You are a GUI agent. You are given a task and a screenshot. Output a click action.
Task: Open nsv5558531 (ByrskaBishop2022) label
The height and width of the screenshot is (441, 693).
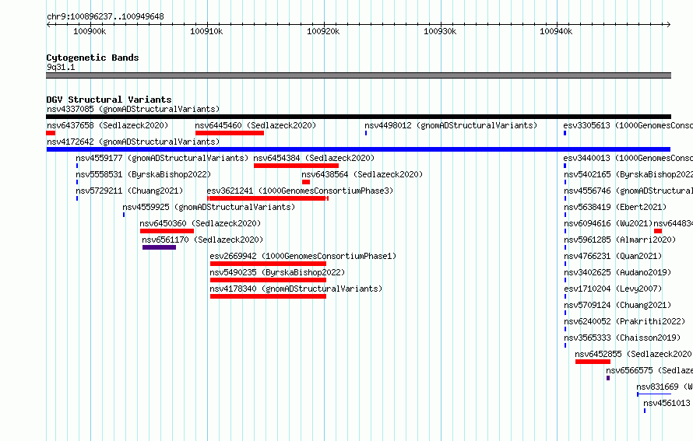[x=143, y=174]
